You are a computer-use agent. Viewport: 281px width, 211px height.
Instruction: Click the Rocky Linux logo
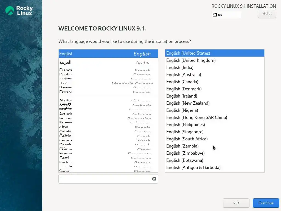click(19, 11)
